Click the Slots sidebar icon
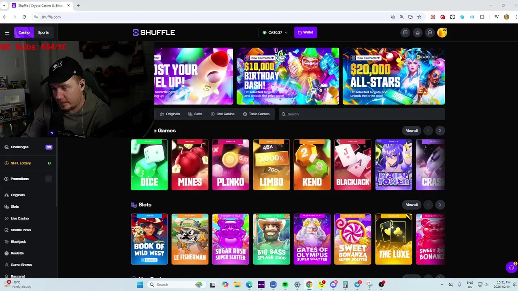Viewport: 518px width, 291px height. tap(6, 207)
